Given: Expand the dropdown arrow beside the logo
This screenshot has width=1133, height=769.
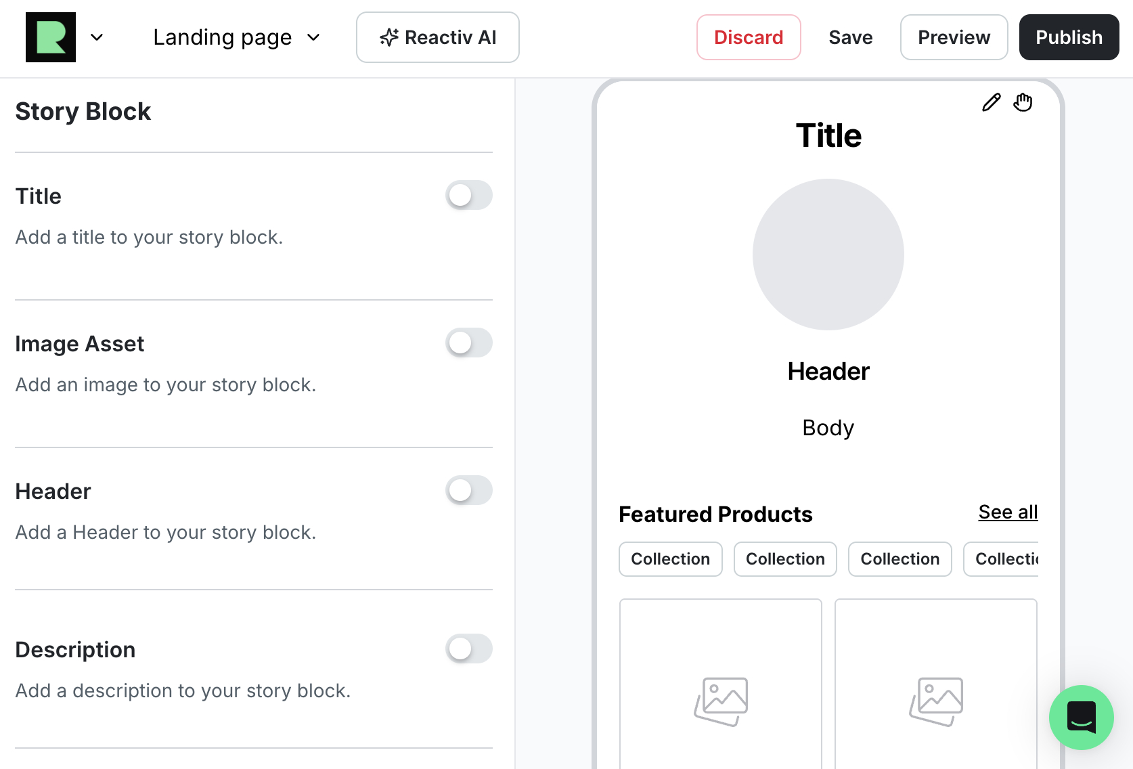Looking at the screenshot, I should point(97,37).
